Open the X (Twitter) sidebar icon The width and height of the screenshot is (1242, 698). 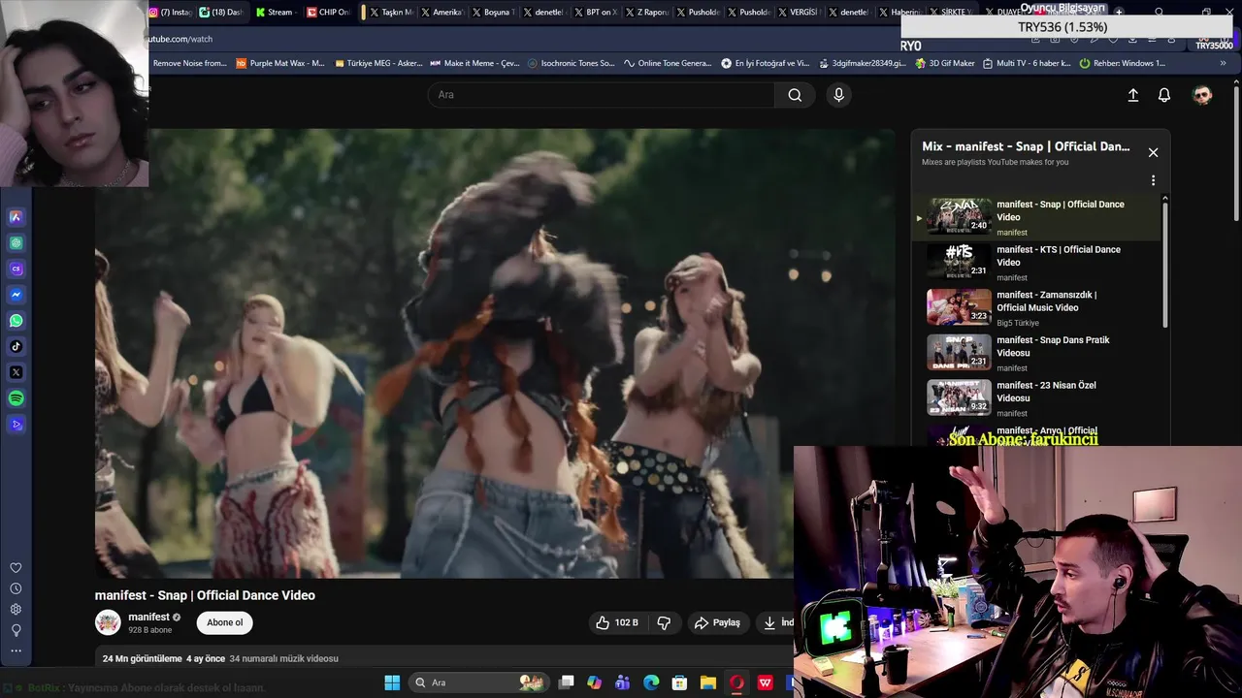coord(16,372)
